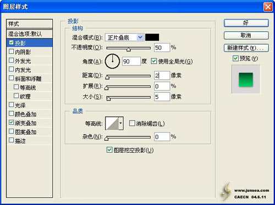Select the 斜面和浮雕 row label
275x205 pixels.
tap(28, 79)
